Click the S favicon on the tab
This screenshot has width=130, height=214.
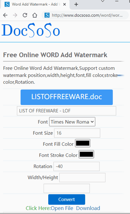point(7,4)
